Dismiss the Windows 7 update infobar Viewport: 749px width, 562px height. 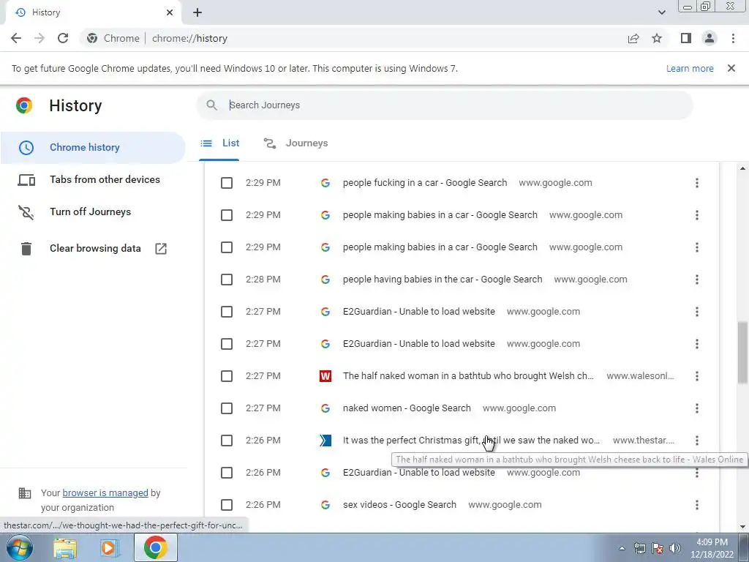[x=731, y=68]
